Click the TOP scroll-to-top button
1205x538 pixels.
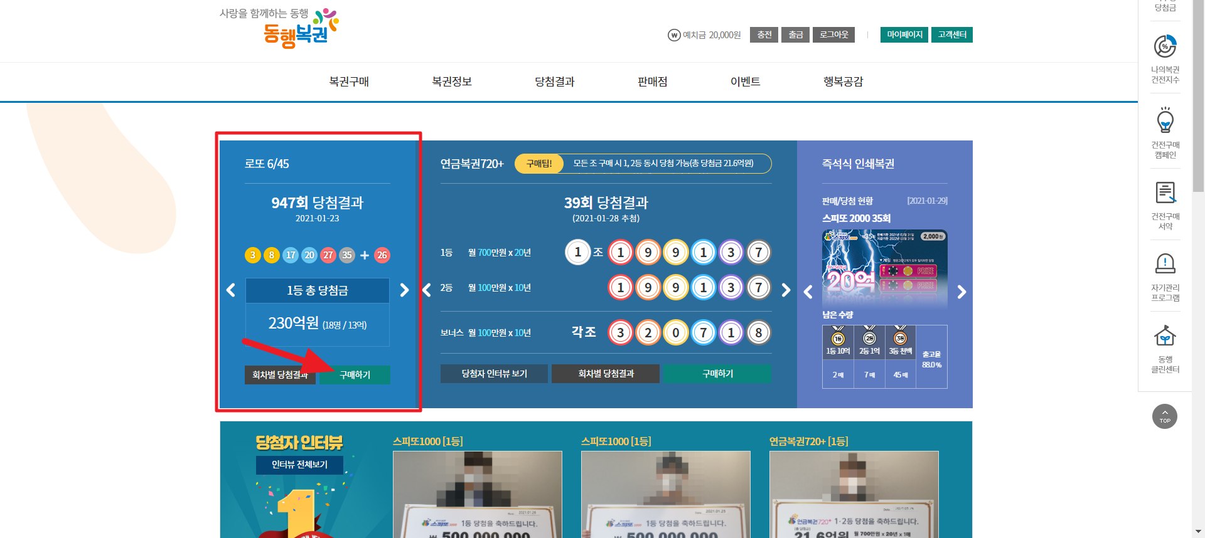(1165, 416)
